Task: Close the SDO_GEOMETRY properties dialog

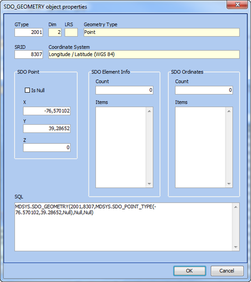Action: (x=237, y=5)
